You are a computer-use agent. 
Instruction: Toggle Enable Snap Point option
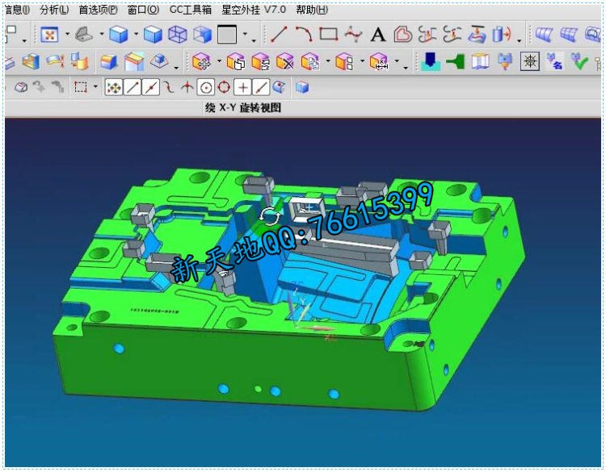tap(114, 88)
